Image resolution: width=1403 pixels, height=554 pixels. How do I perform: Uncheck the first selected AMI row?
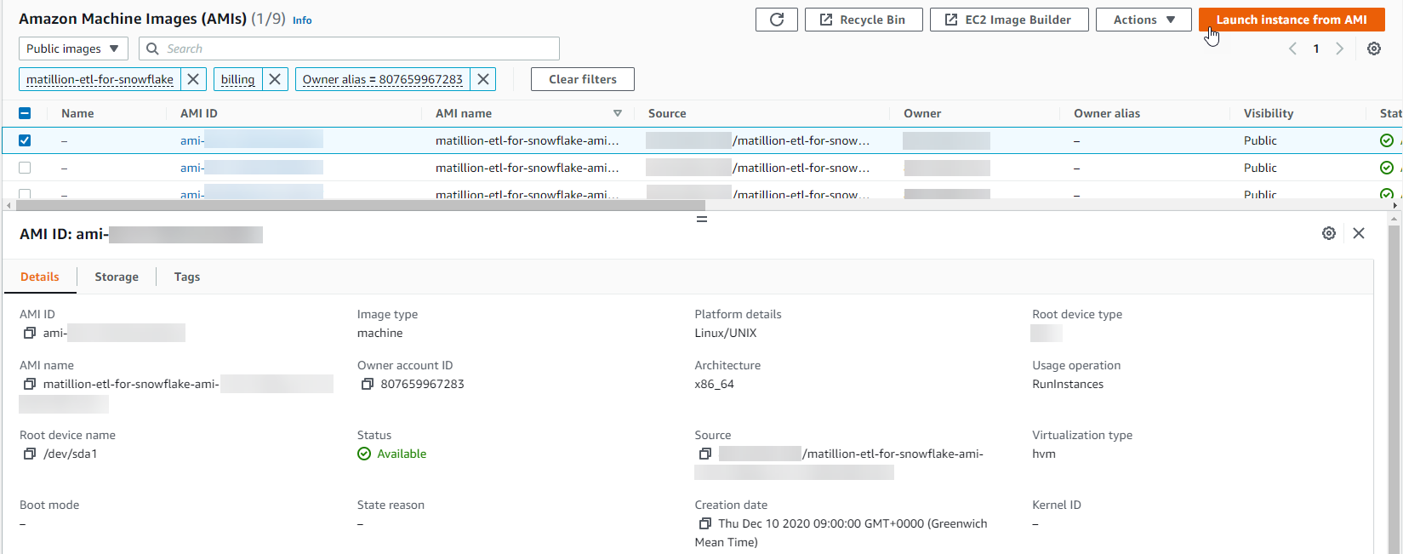pyautogui.click(x=25, y=140)
